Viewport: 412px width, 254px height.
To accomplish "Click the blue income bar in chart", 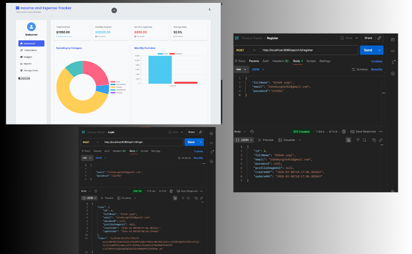I will (x=160, y=70).
